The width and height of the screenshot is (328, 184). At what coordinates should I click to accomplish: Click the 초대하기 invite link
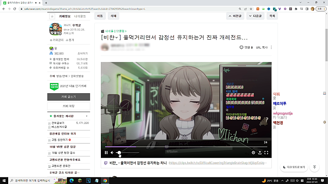click(x=82, y=54)
